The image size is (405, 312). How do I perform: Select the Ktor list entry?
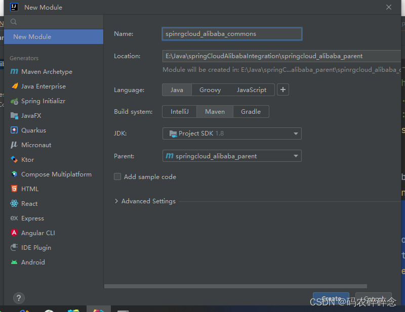[x=54, y=159]
